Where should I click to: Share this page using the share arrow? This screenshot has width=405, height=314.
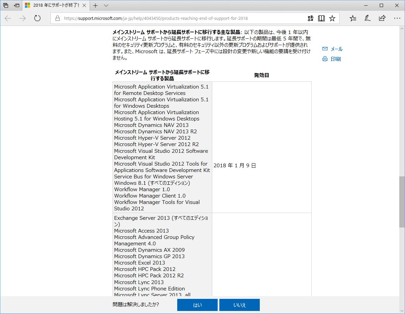(x=381, y=18)
